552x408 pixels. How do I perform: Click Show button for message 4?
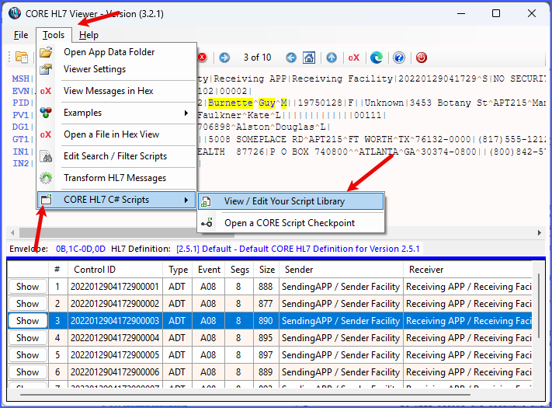28,338
